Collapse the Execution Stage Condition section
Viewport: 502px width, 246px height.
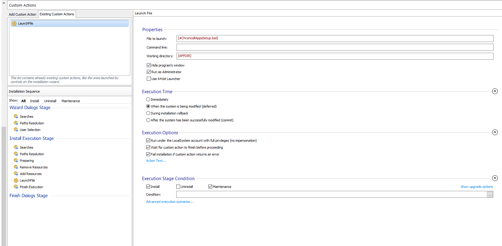pyautogui.click(x=495, y=178)
